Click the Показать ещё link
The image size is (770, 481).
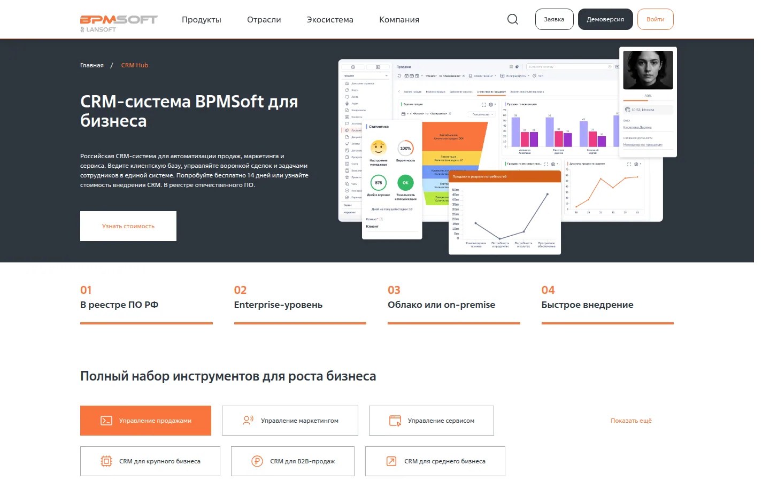point(631,421)
